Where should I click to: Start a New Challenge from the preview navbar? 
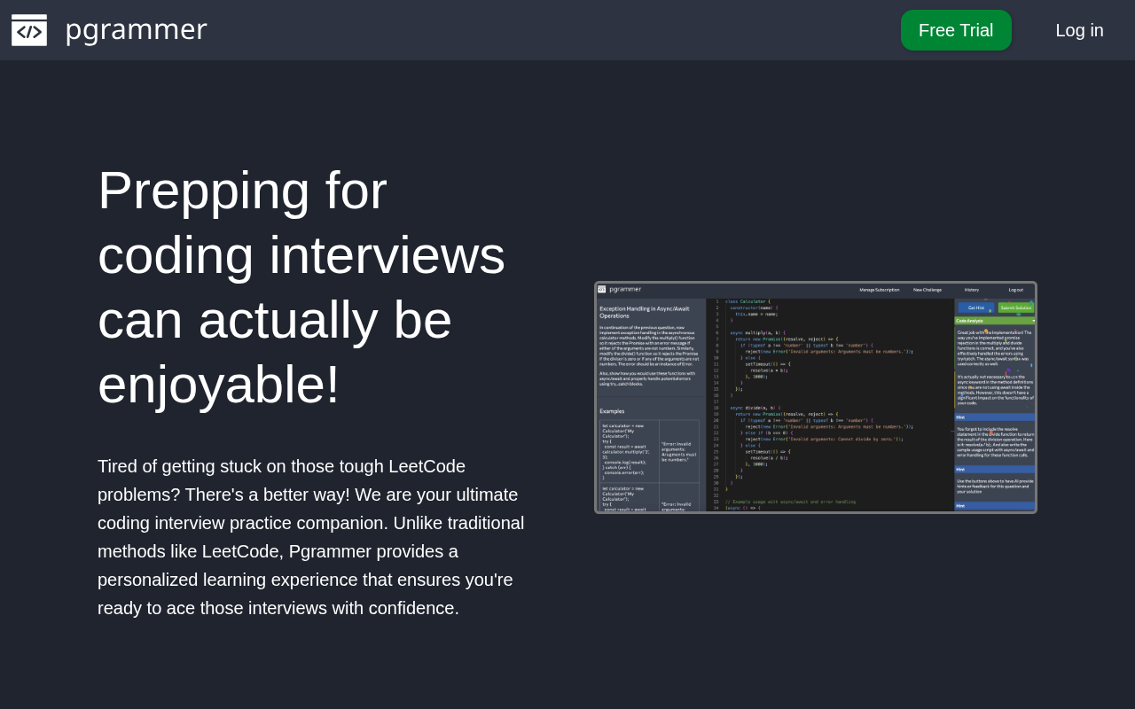[928, 290]
